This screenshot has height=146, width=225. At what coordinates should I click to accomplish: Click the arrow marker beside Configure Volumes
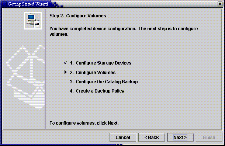pos(66,72)
